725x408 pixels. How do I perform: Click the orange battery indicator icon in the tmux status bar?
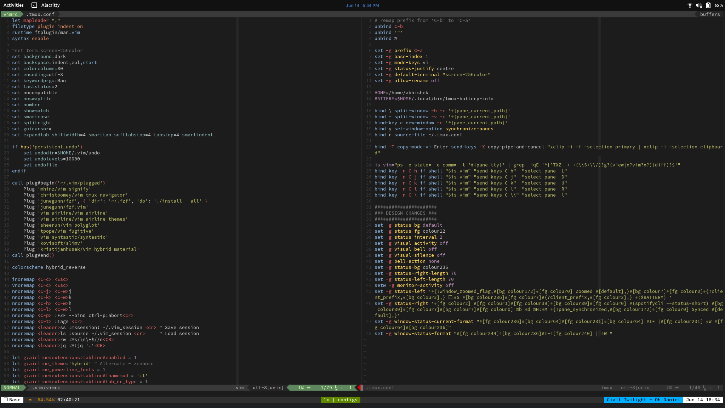point(30,399)
